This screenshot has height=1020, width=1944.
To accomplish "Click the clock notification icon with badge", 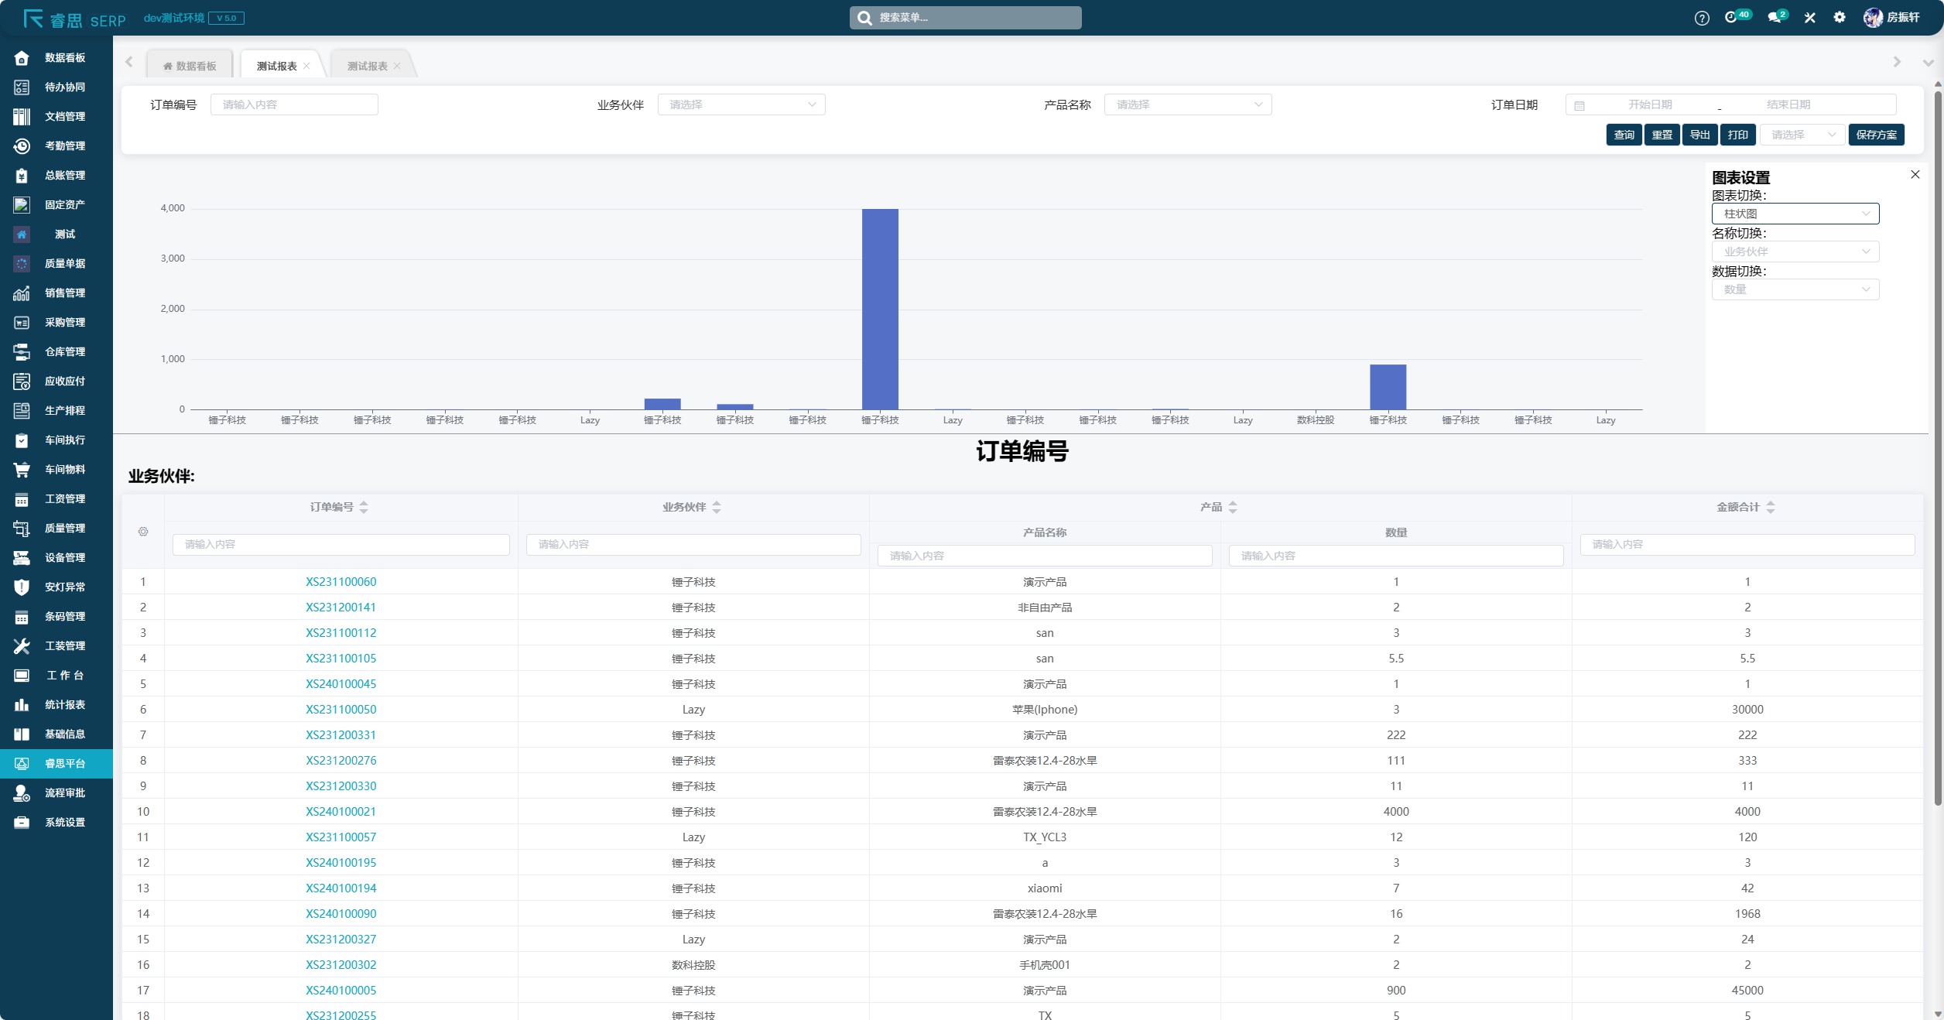I will (x=1731, y=18).
